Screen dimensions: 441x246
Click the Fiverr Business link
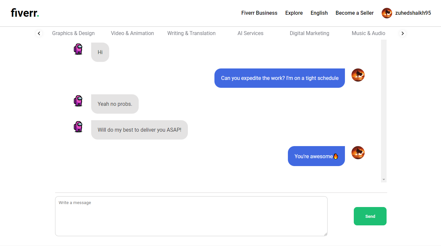259,13
